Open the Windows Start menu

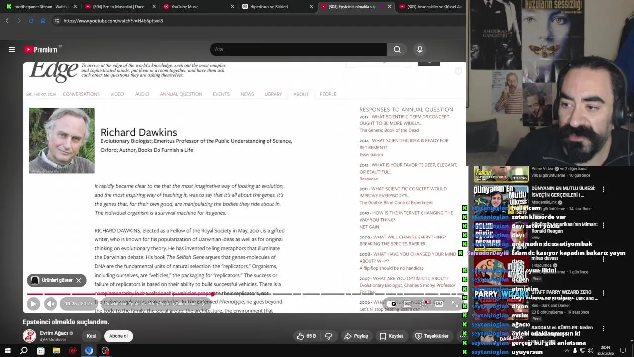coord(7,351)
